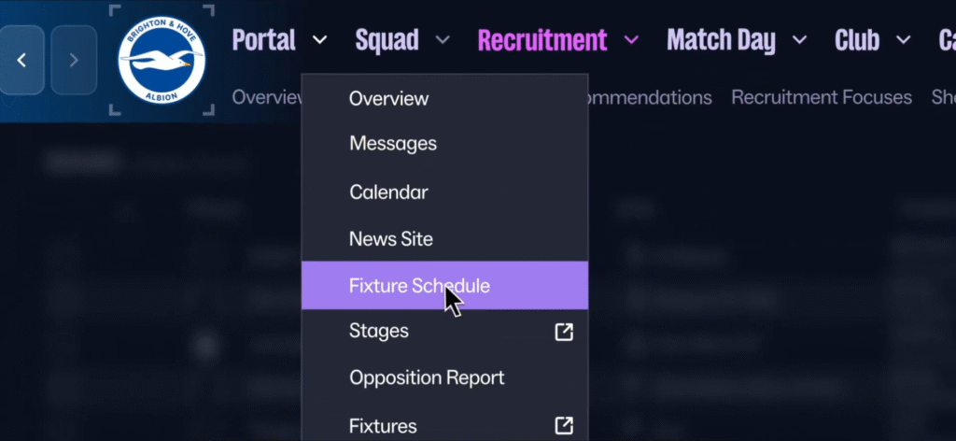Switch to the Recruitment Focuses sub-tab
Image resolution: width=956 pixels, height=441 pixels.
[x=822, y=97]
